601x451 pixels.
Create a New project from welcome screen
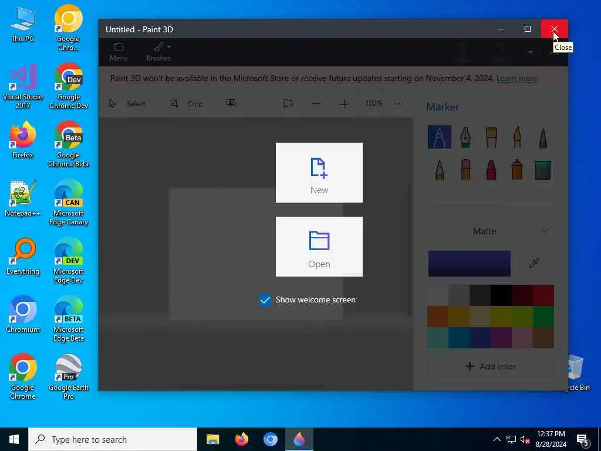pyautogui.click(x=319, y=173)
